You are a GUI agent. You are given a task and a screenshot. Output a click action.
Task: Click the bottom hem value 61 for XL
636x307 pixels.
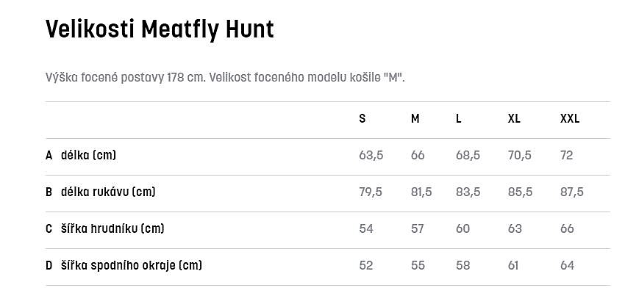[513, 266]
